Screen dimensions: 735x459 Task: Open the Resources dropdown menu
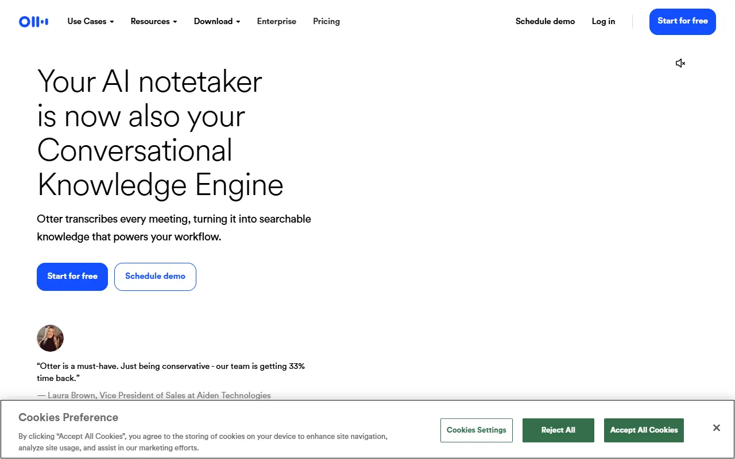click(154, 21)
